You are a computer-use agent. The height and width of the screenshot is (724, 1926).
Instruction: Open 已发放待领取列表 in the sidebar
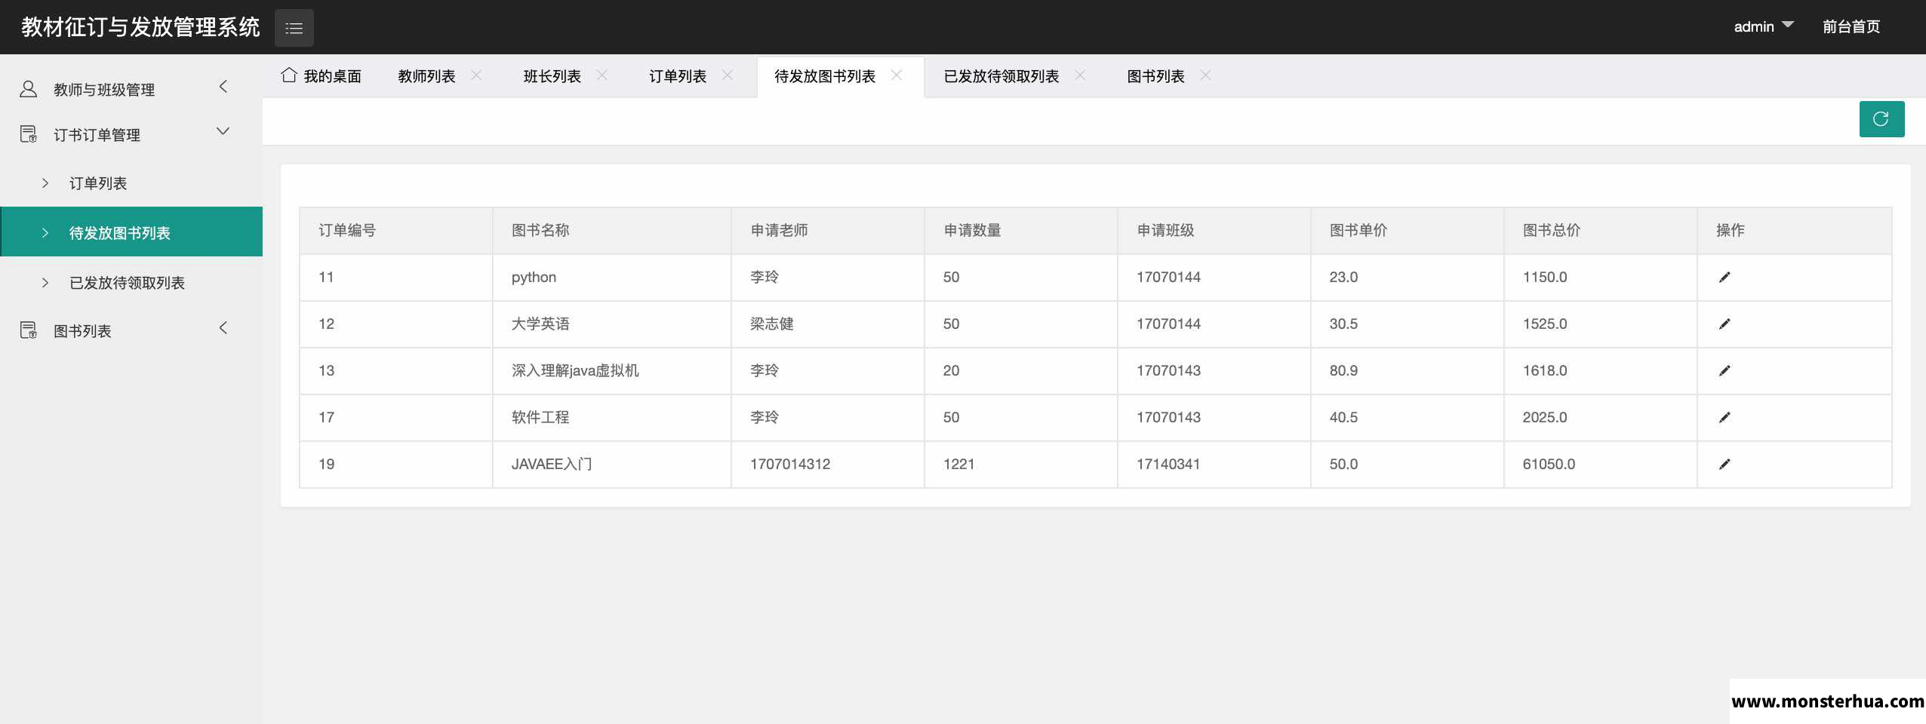click(x=131, y=283)
